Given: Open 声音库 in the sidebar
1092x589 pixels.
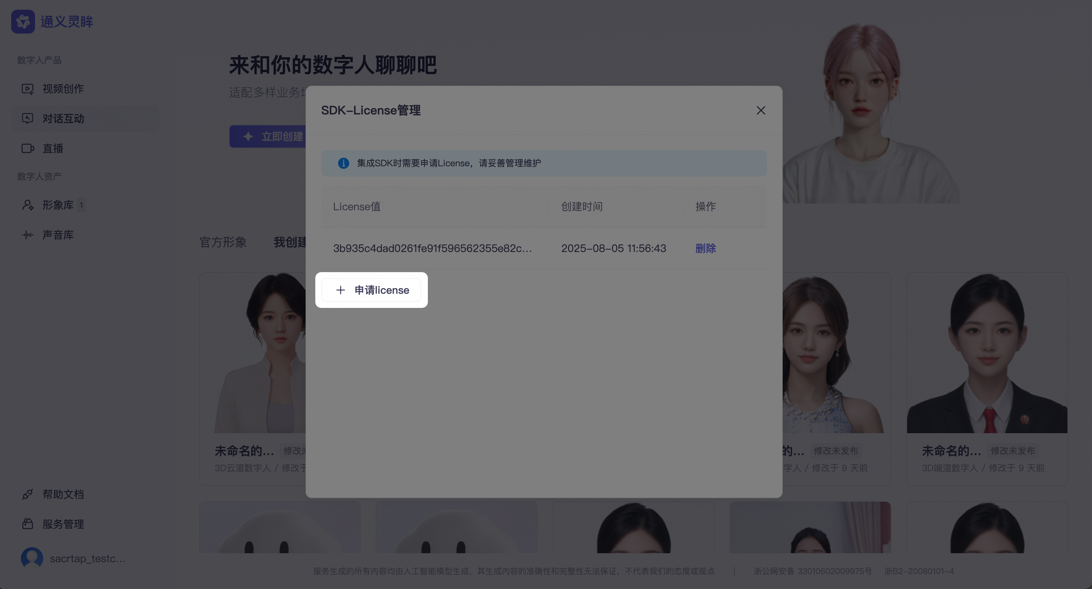Looking at the screenshot, I should click(85, 235).
